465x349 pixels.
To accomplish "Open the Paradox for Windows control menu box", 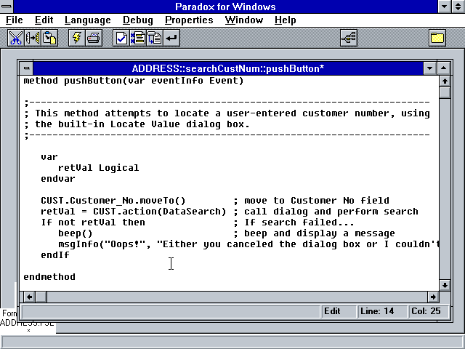I will [7, 7].
